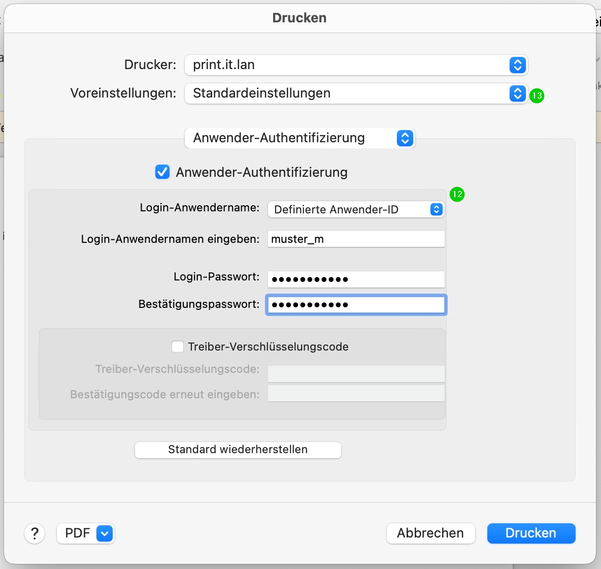Click the Drucken button

tap(531, 533)
